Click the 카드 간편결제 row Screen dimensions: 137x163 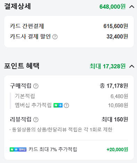[69, 26]
